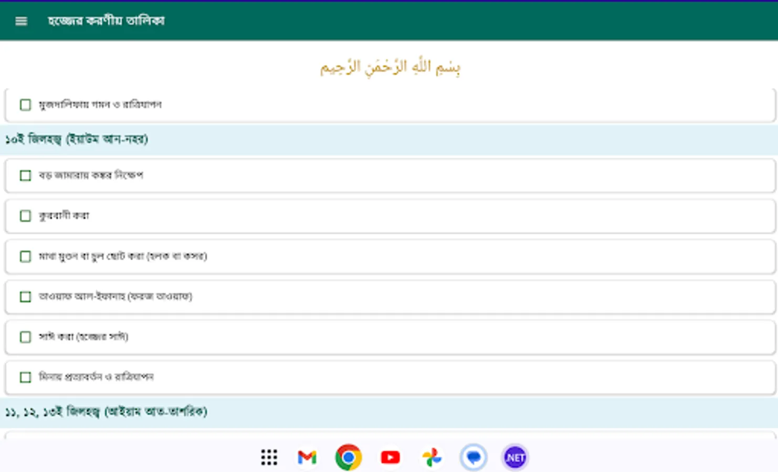Launch the .NET app from taskbar

pos(514,457)
